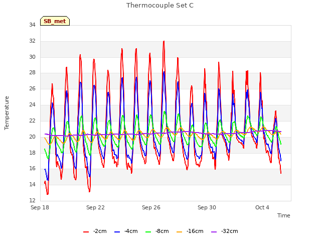Click the 32 y-axis tick label

click(x=32, y=41)
